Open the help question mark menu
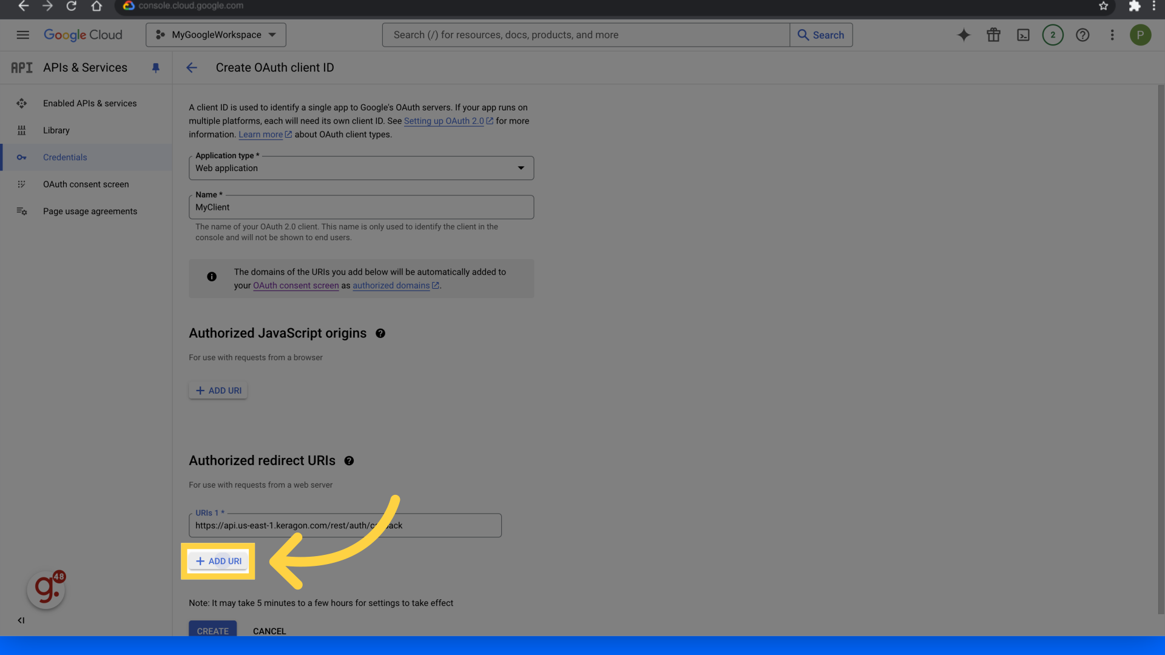The width and height of the screenshot is (1165, 655). click(1082, 35)
